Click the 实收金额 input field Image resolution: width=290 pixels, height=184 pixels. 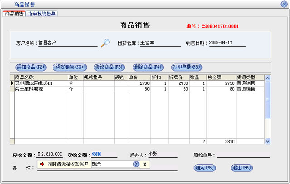(x=104, y=154)
